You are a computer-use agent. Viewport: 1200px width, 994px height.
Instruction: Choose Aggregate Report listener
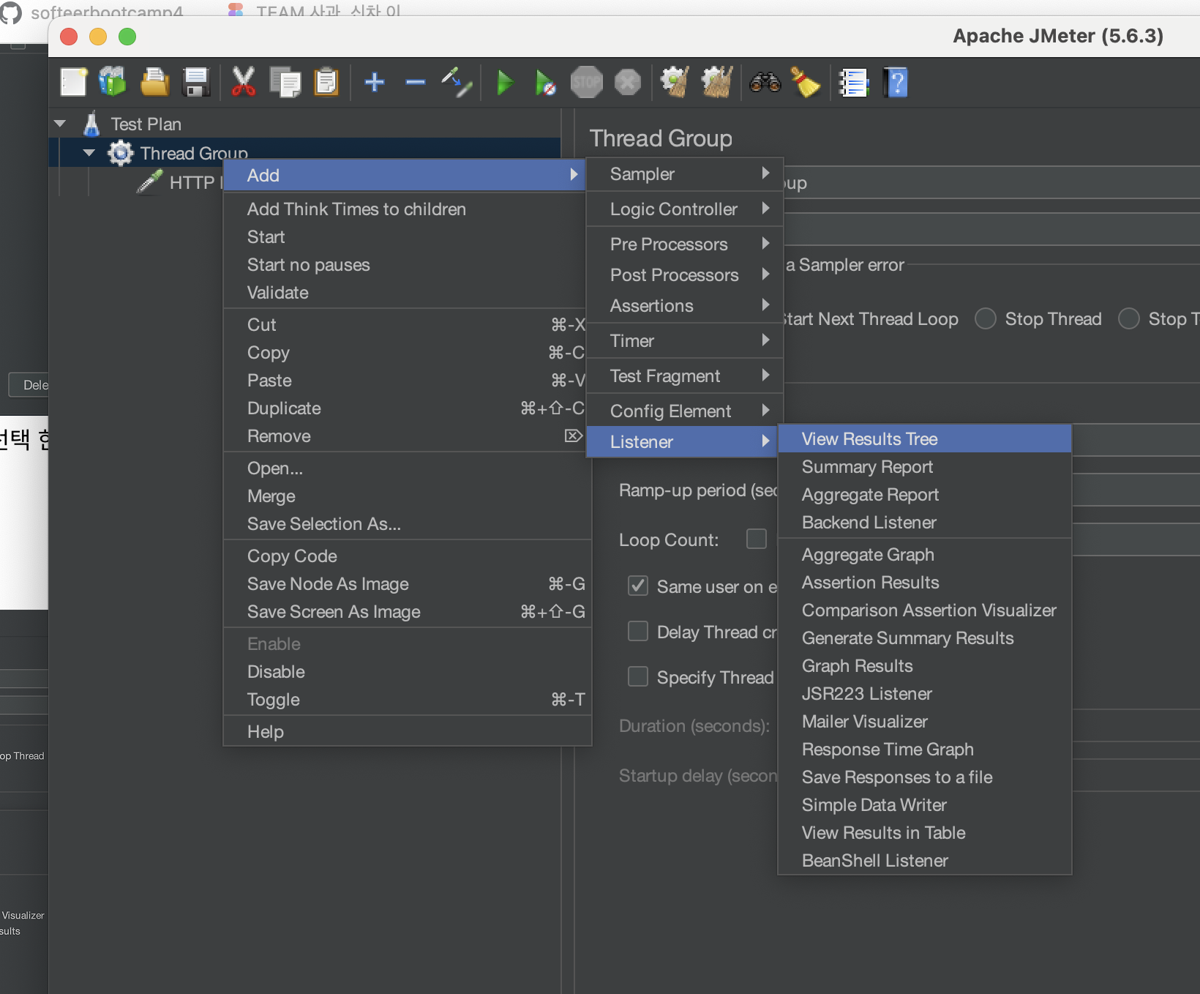pyautogui.click(x=925, y=494)
